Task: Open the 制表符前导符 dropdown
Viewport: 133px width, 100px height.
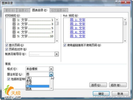Action: click(57, 54)
